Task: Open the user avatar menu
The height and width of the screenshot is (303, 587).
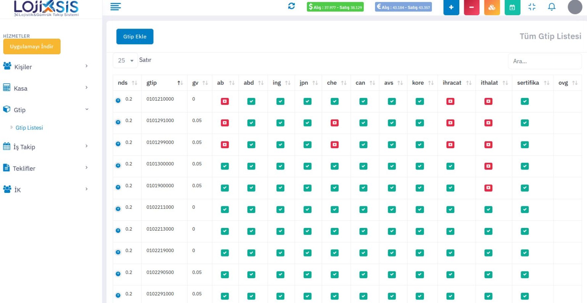Action: click(x=575, y=7)
